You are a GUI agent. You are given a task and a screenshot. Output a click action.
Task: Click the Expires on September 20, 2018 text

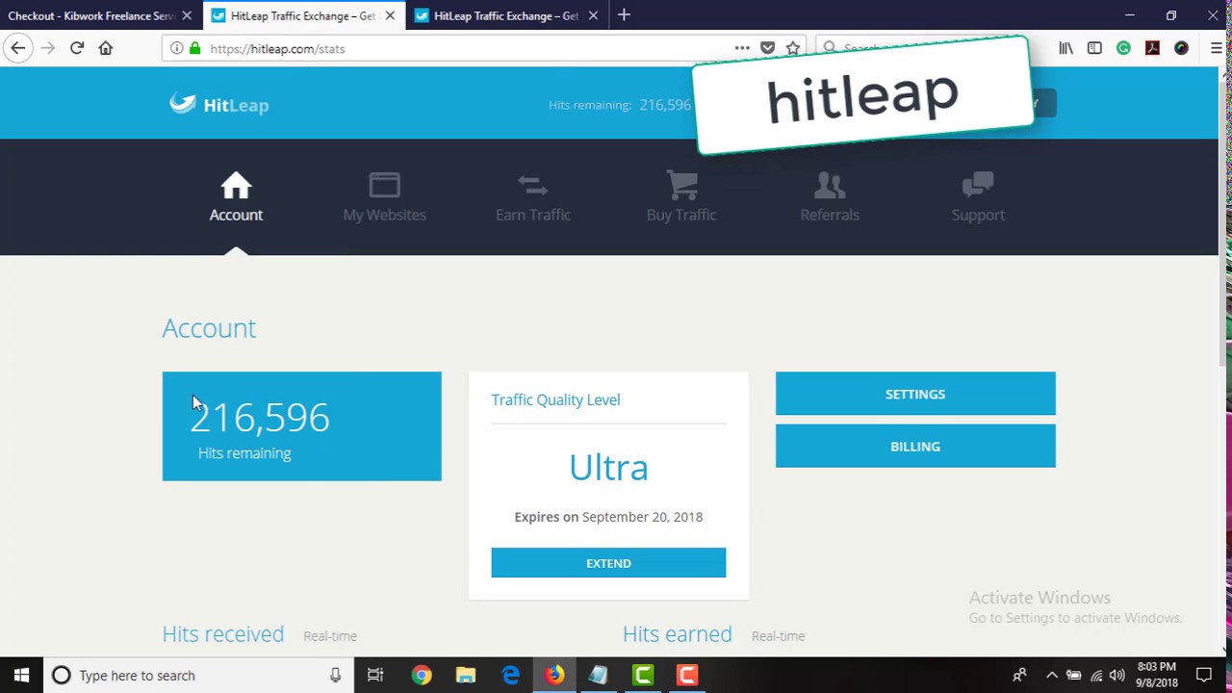point(608,517)
